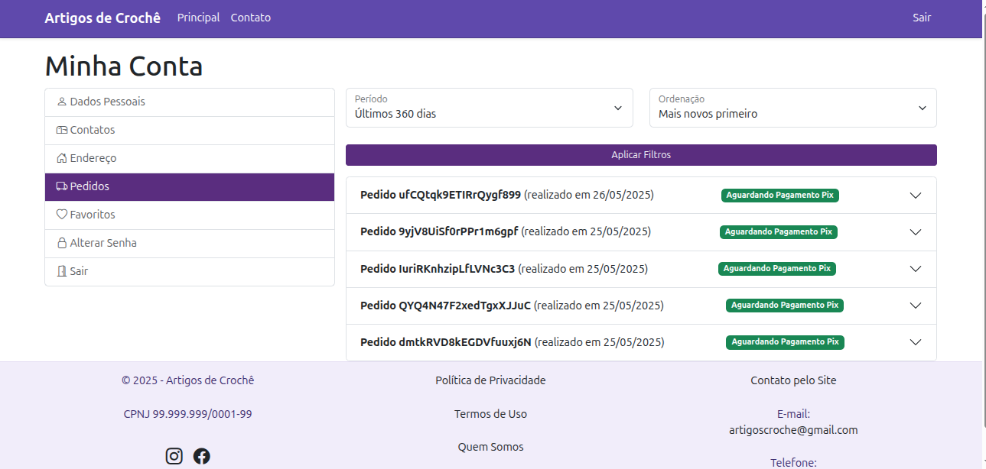Click the truck icon beside Pedidos

click(62, 186)
